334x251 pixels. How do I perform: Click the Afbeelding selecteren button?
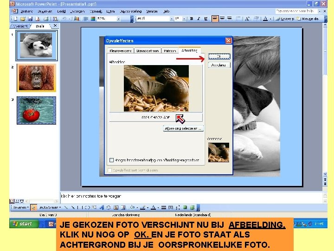point(183,128)
